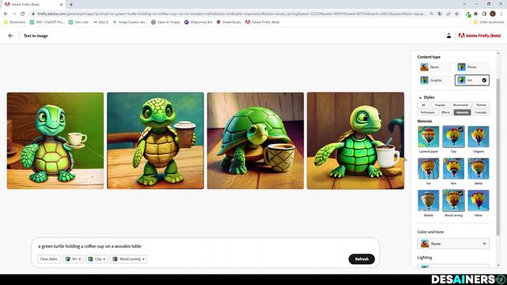Viewport: 507px width, 285px height.
Task: Reload the page with browser refresh icon
Action: (x=23, y=13)
